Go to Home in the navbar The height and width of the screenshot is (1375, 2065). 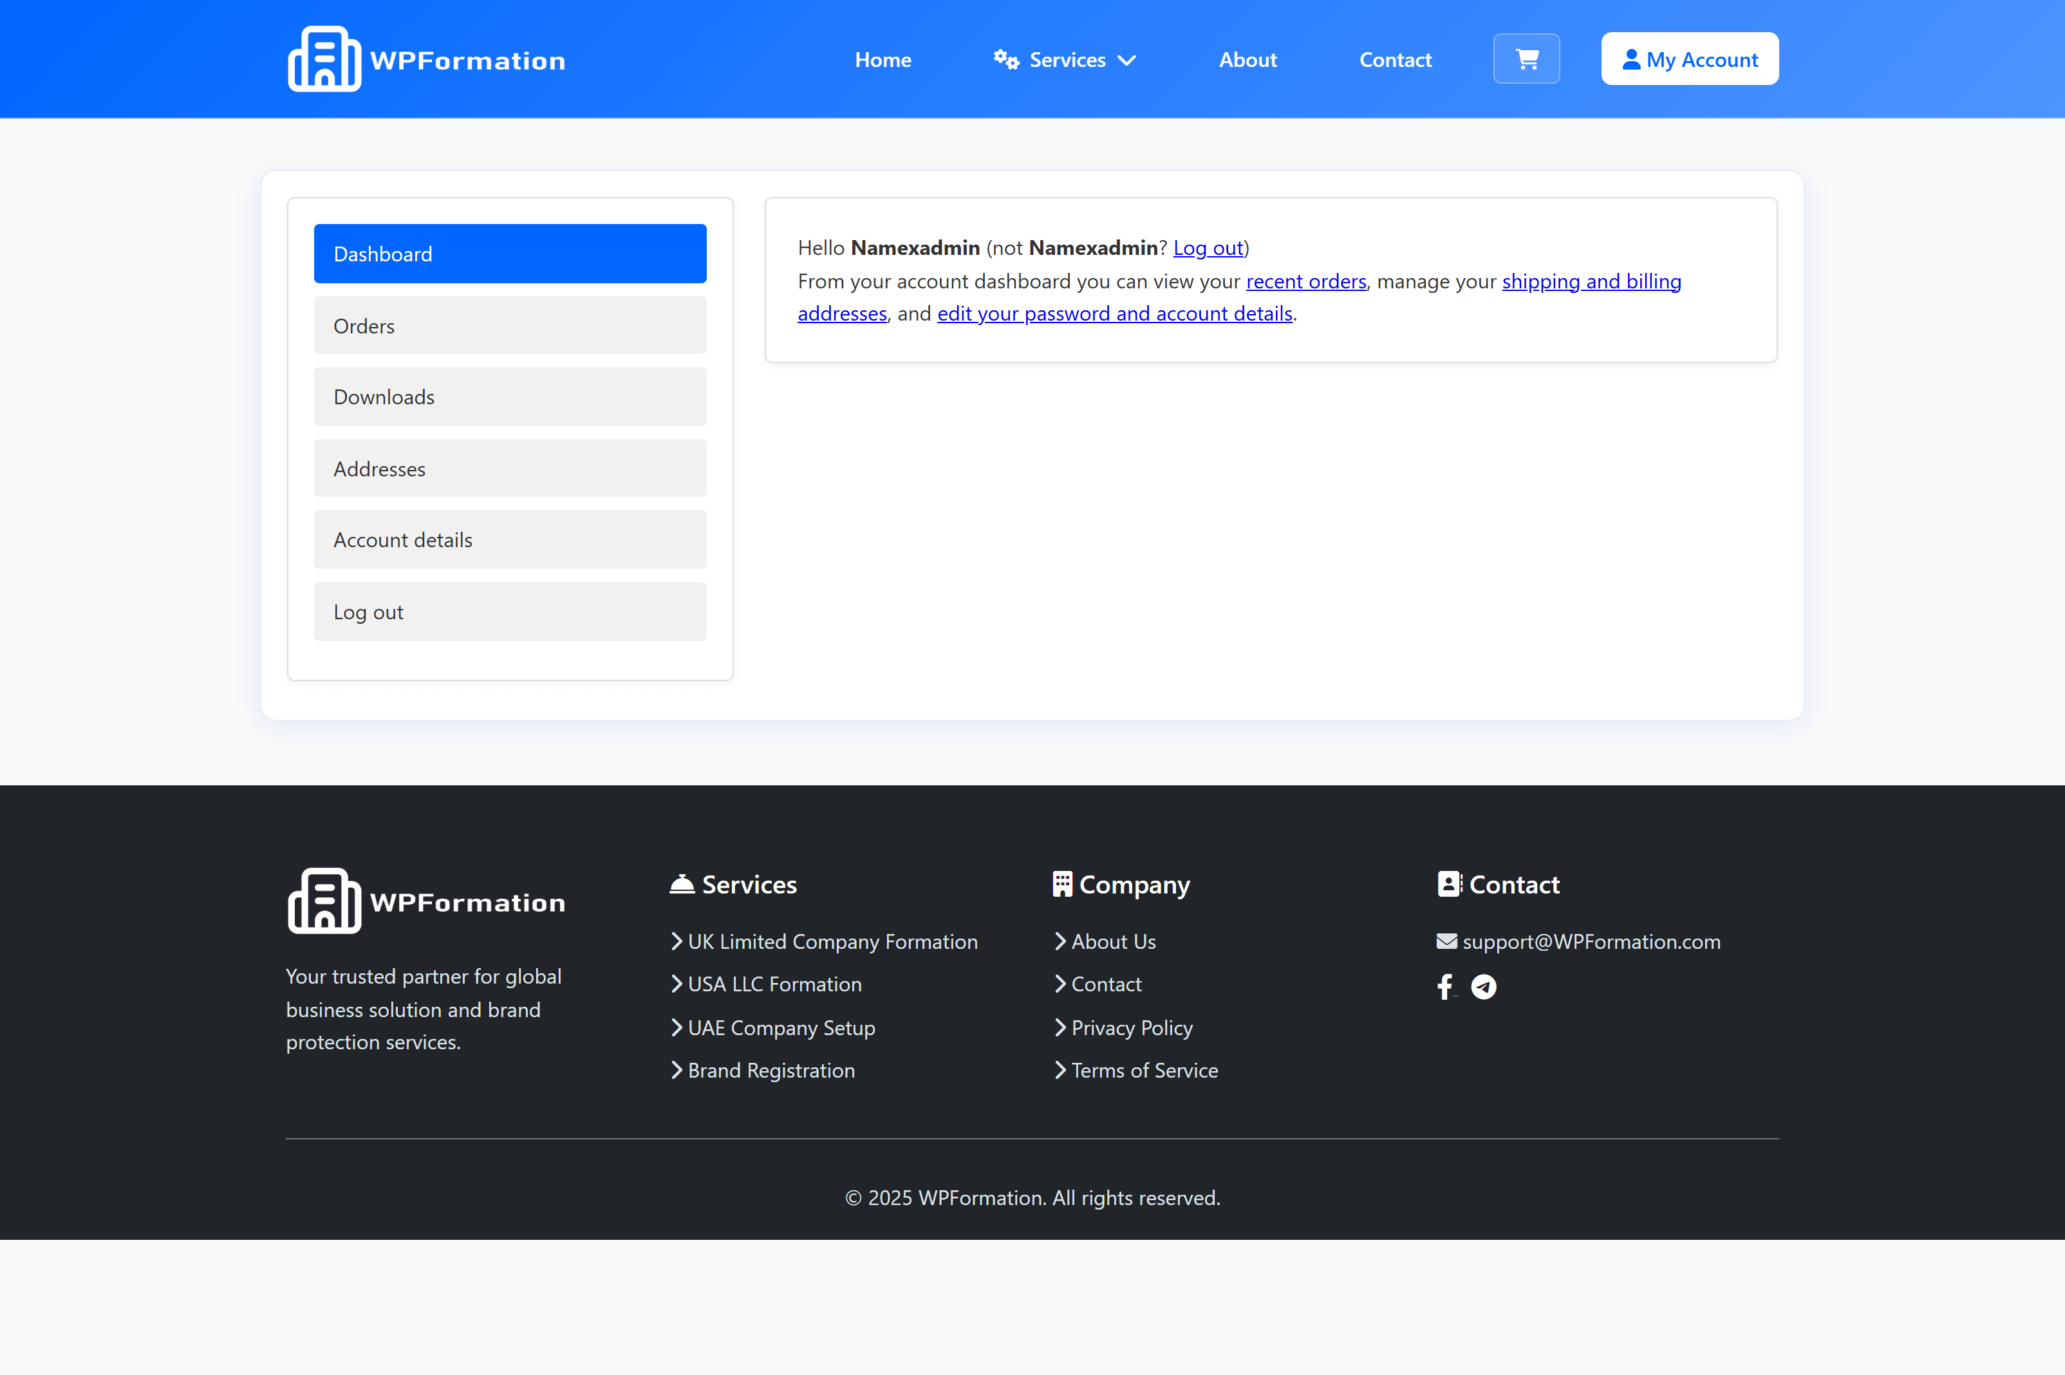883,60
